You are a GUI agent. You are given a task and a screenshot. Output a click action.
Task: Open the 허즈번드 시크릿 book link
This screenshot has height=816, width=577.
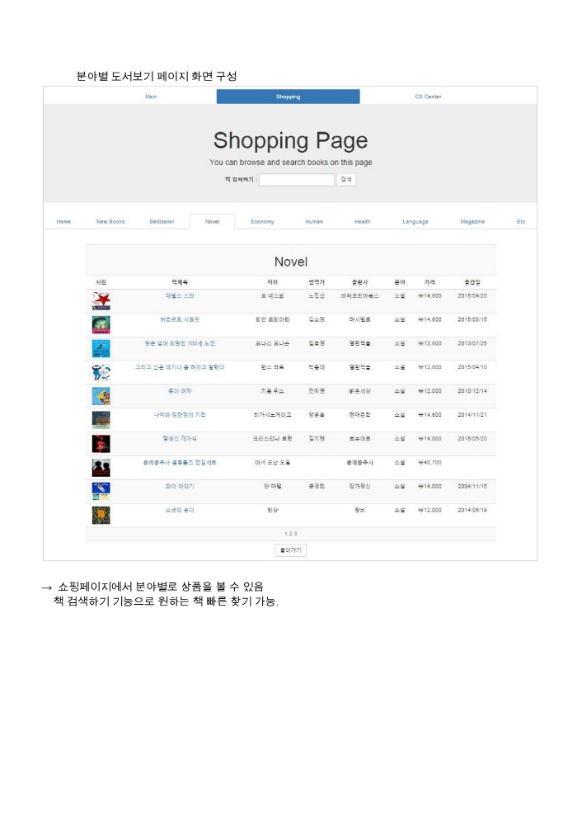tap(180, 319)
